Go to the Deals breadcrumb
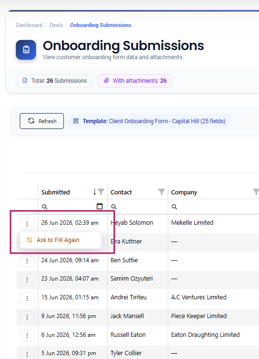Screen dimensions: 259x359 point(56,25)
